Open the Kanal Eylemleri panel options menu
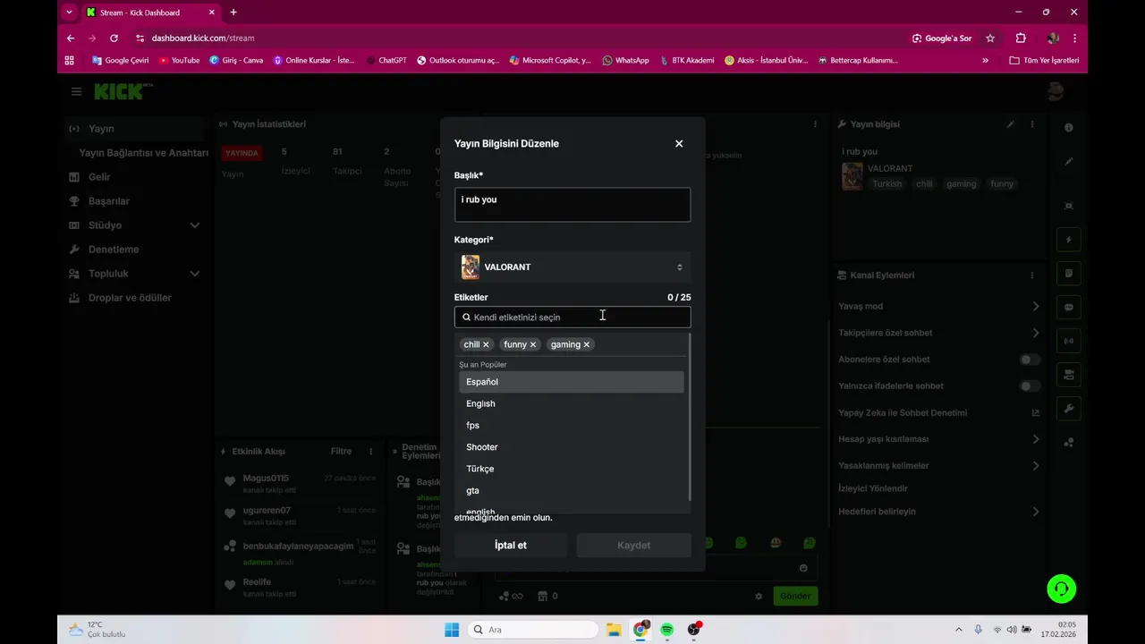Viewport: 1145px width, 644px height. (1032, 275)
